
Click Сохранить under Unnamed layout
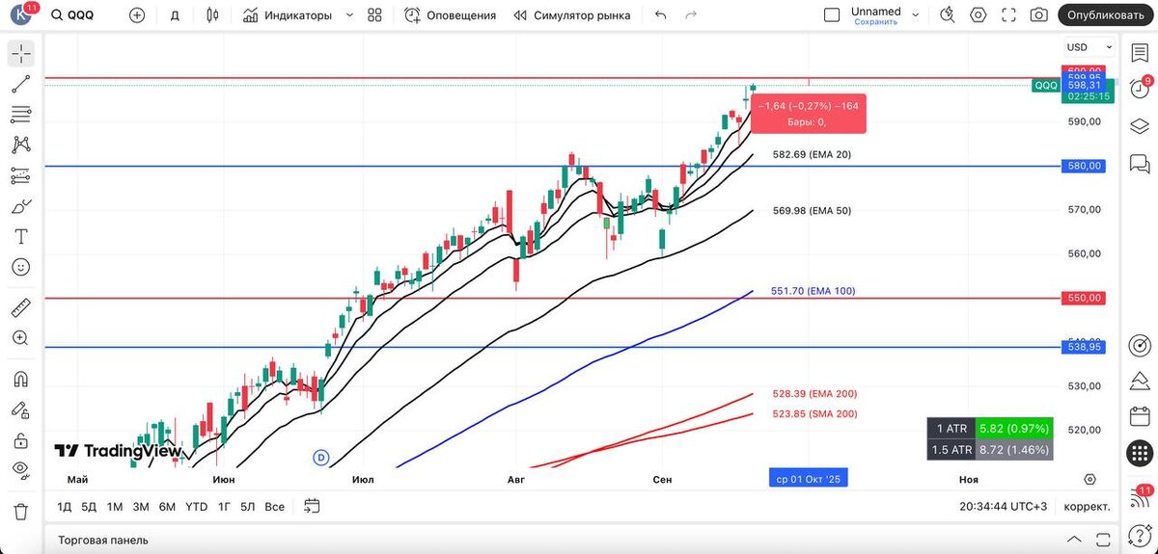click(x=875, y=21)
